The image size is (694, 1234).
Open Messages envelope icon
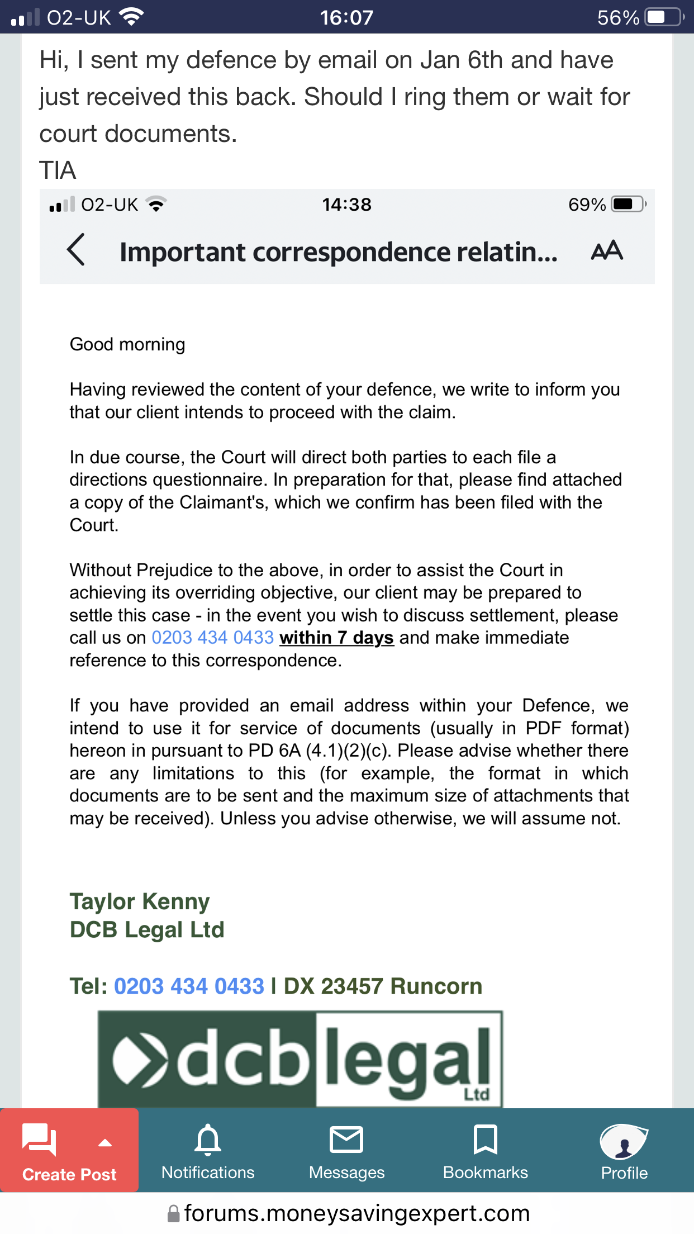[346, 1140]
